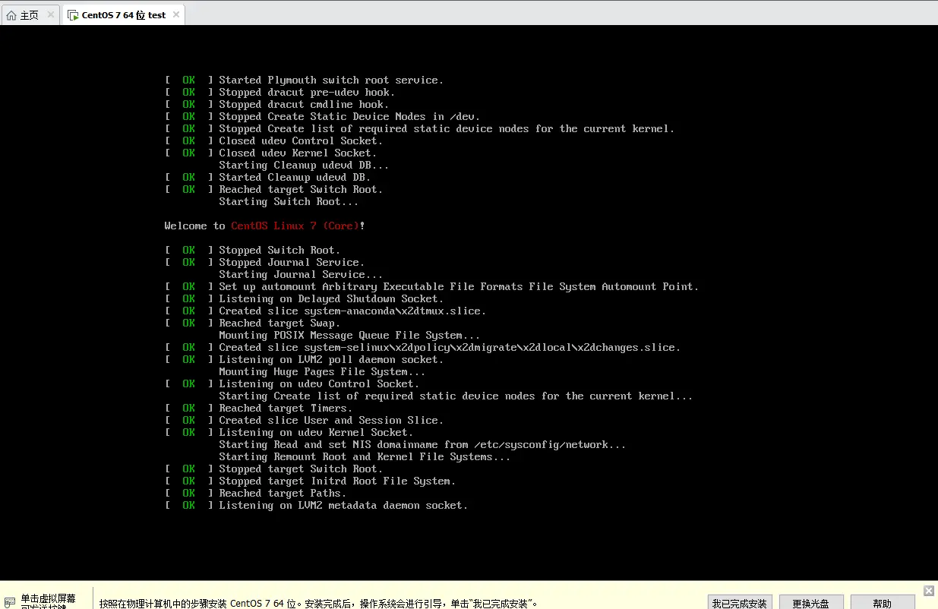Click the 'Welcome to CentOS Linux 7 (Core)!' line
Image resolution: width=938 pixels, height=609 pixels.
coord(264,226)
